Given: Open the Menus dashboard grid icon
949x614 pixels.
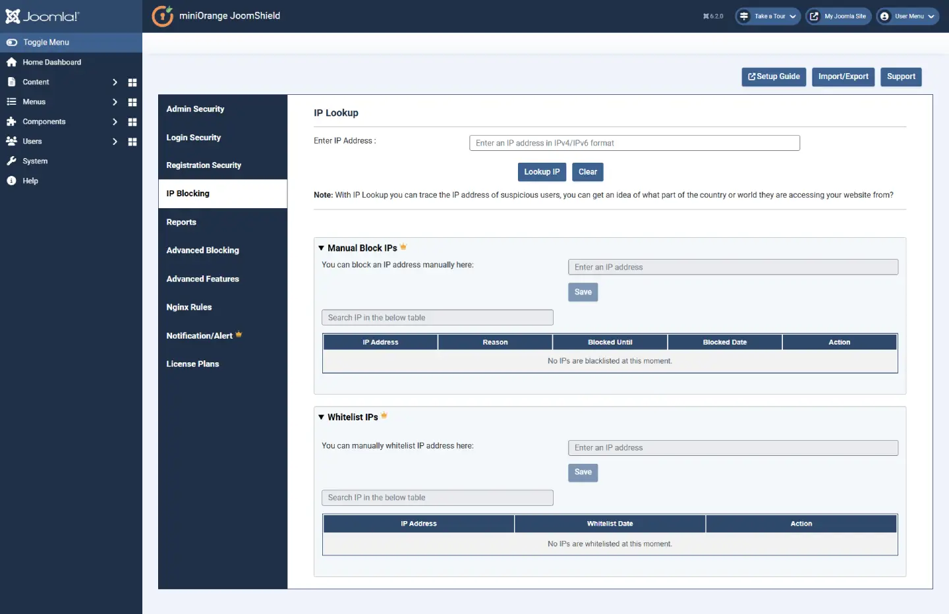Looking at the screenshot, I should [x=132, y=102].
